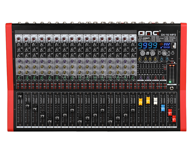Move channel 2 fader
This screenshot has width=192, height=153.
pyautogui.click(x=27, y=105)
